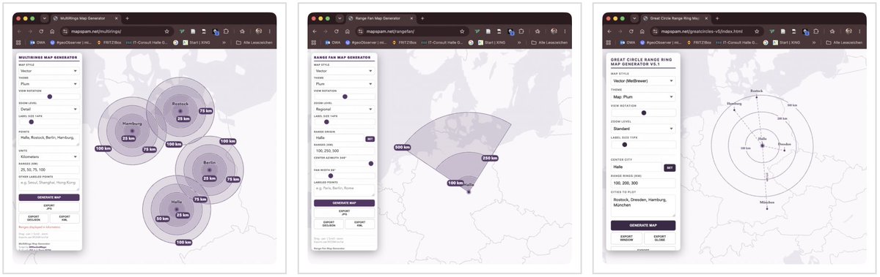Open Map Style dropdown in MultiRings panel
Screen dimensions: 880x277
(48, 71)
